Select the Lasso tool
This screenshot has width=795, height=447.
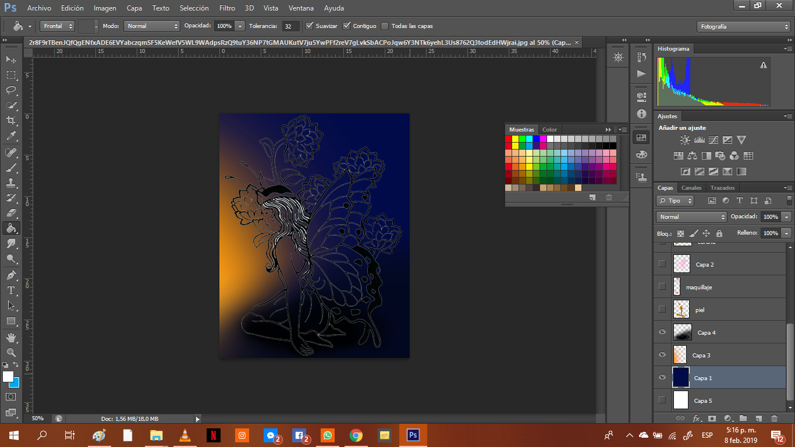11,90
